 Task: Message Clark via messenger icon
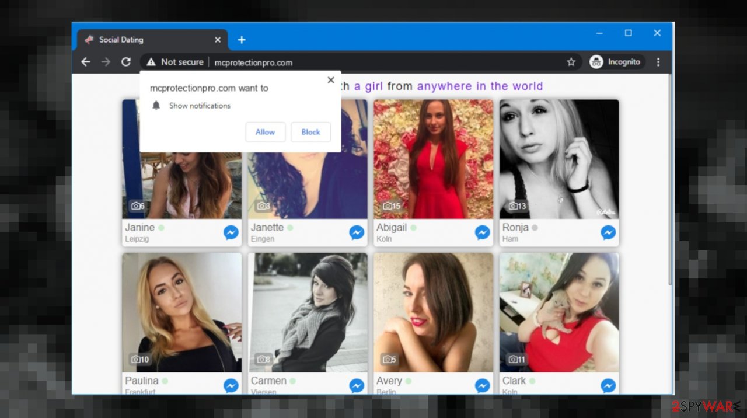tap(608, 385)
